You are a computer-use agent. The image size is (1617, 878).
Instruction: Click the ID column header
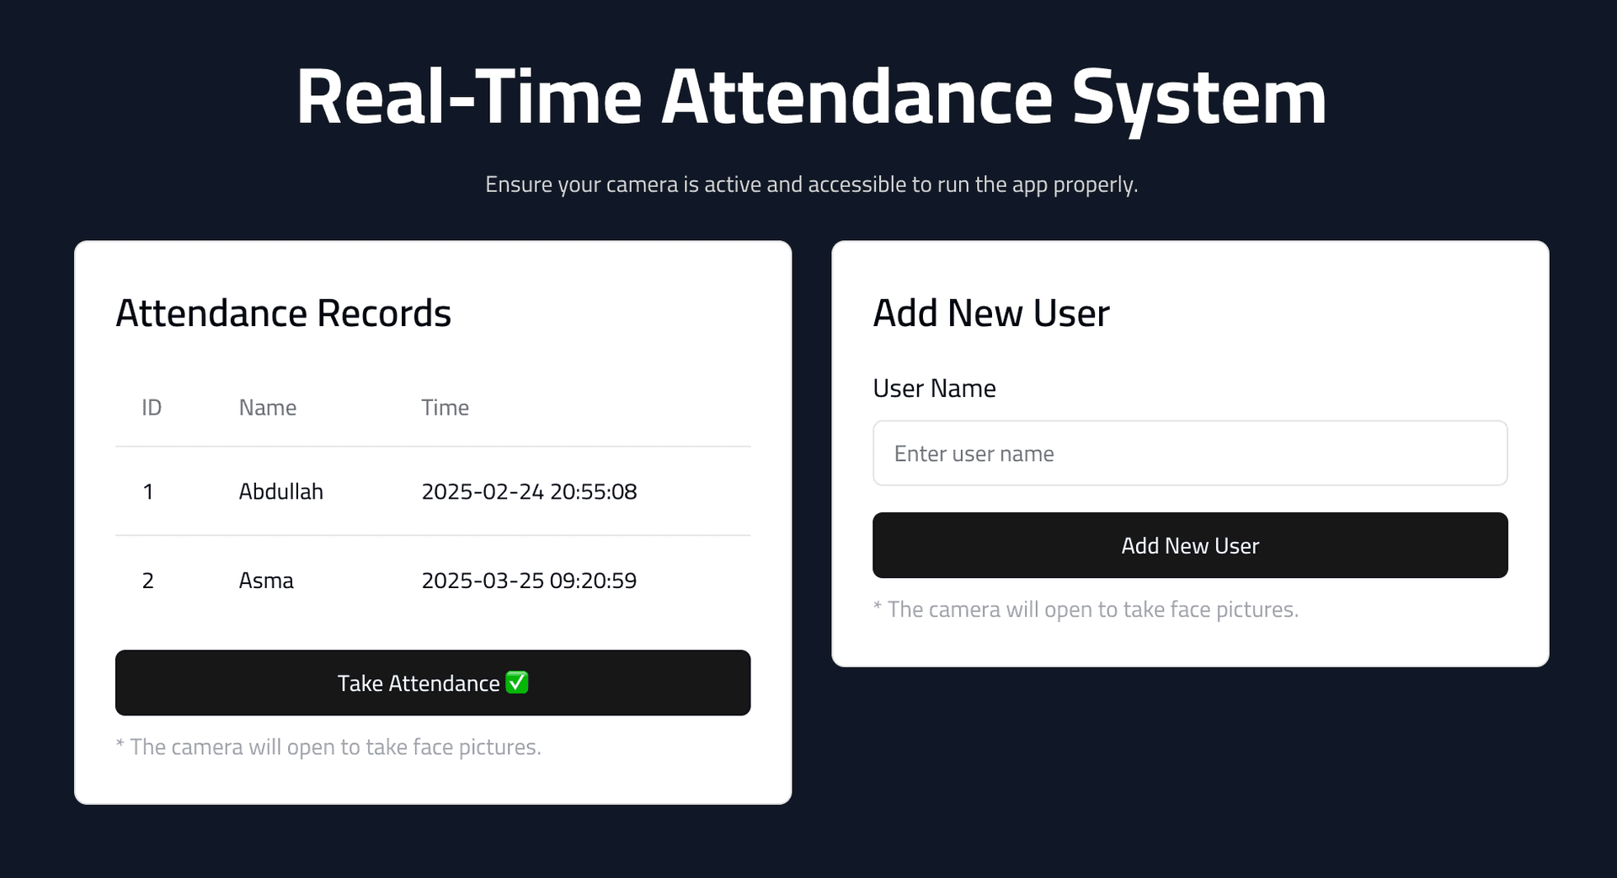coord(152,407)
